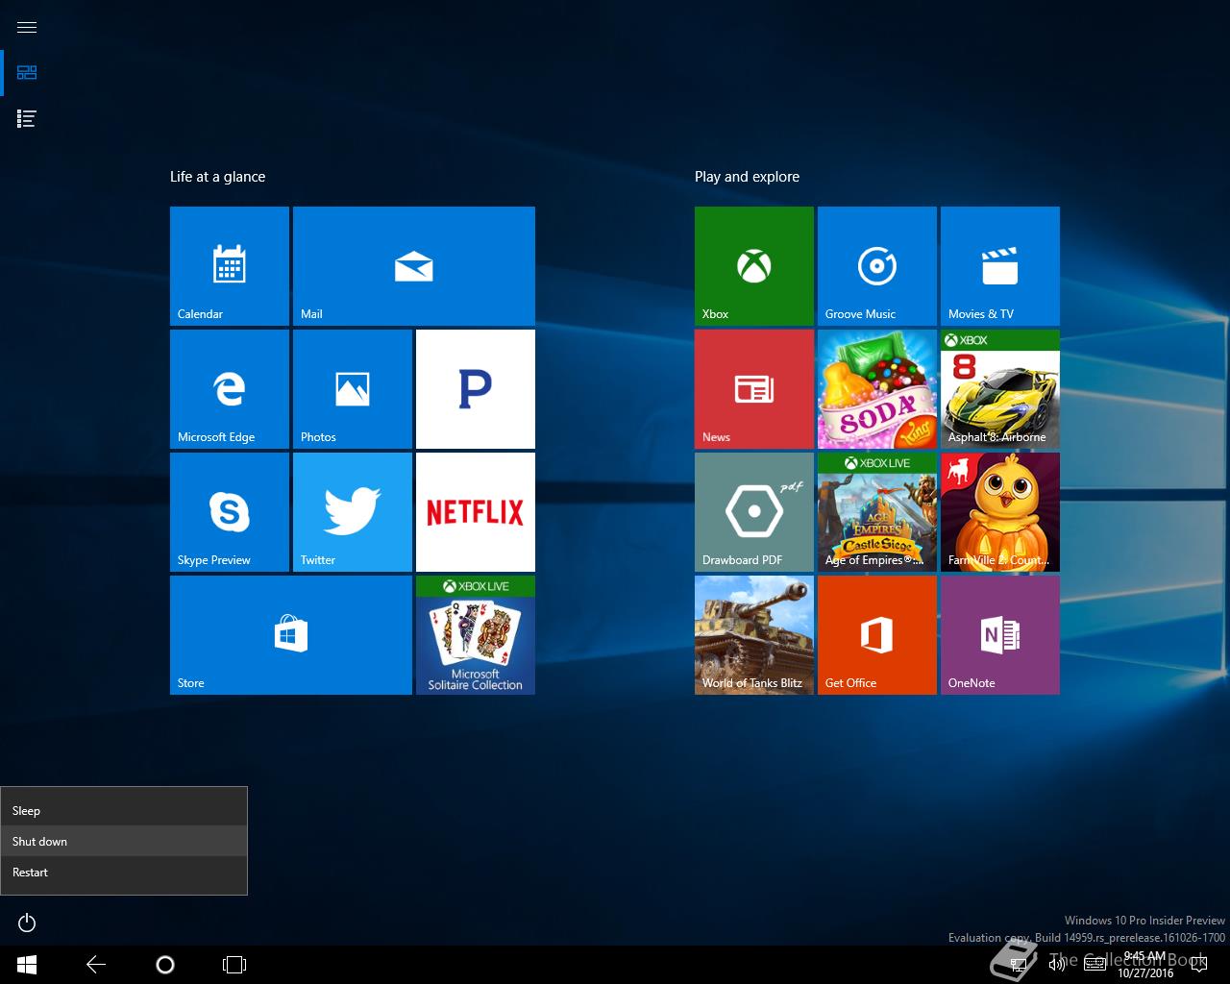
Task: Open Task View on taskbar
Action: 234,964
